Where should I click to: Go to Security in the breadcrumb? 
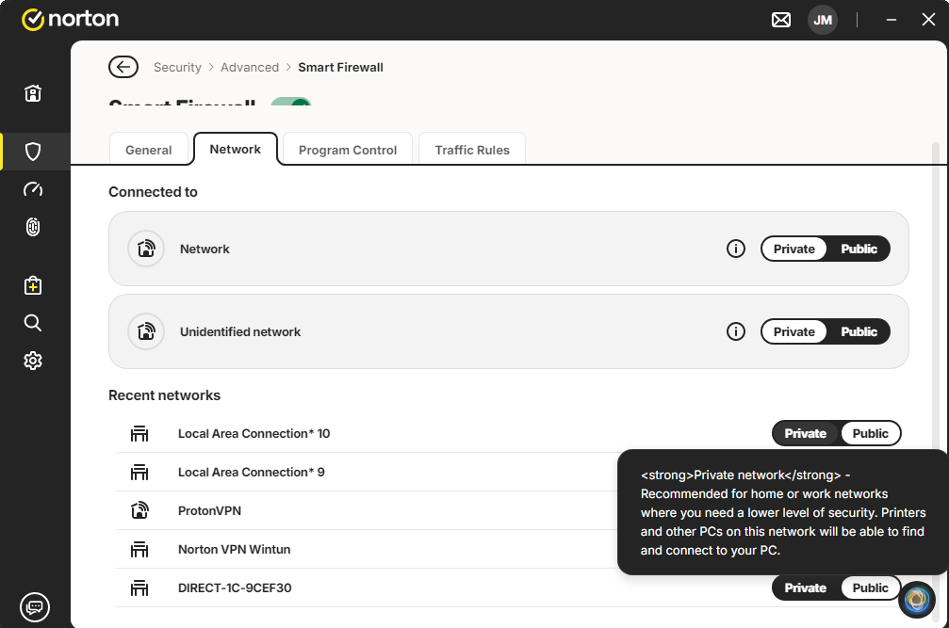[177, 67]
